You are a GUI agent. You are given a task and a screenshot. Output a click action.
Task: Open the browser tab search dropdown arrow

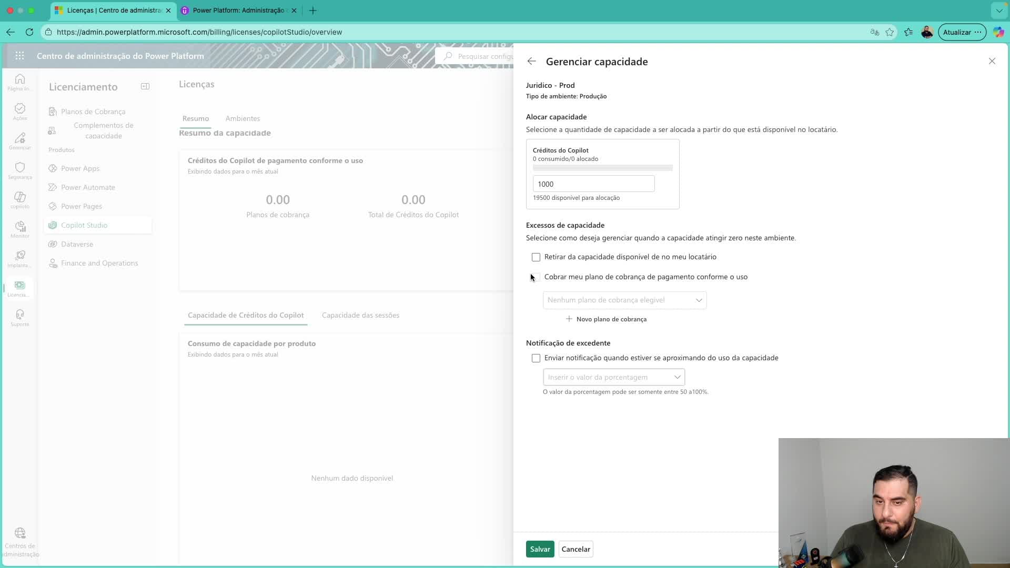click(x=999, y=11)
